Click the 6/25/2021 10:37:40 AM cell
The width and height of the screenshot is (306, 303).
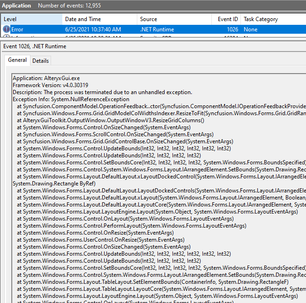click(x=93, y=30)
